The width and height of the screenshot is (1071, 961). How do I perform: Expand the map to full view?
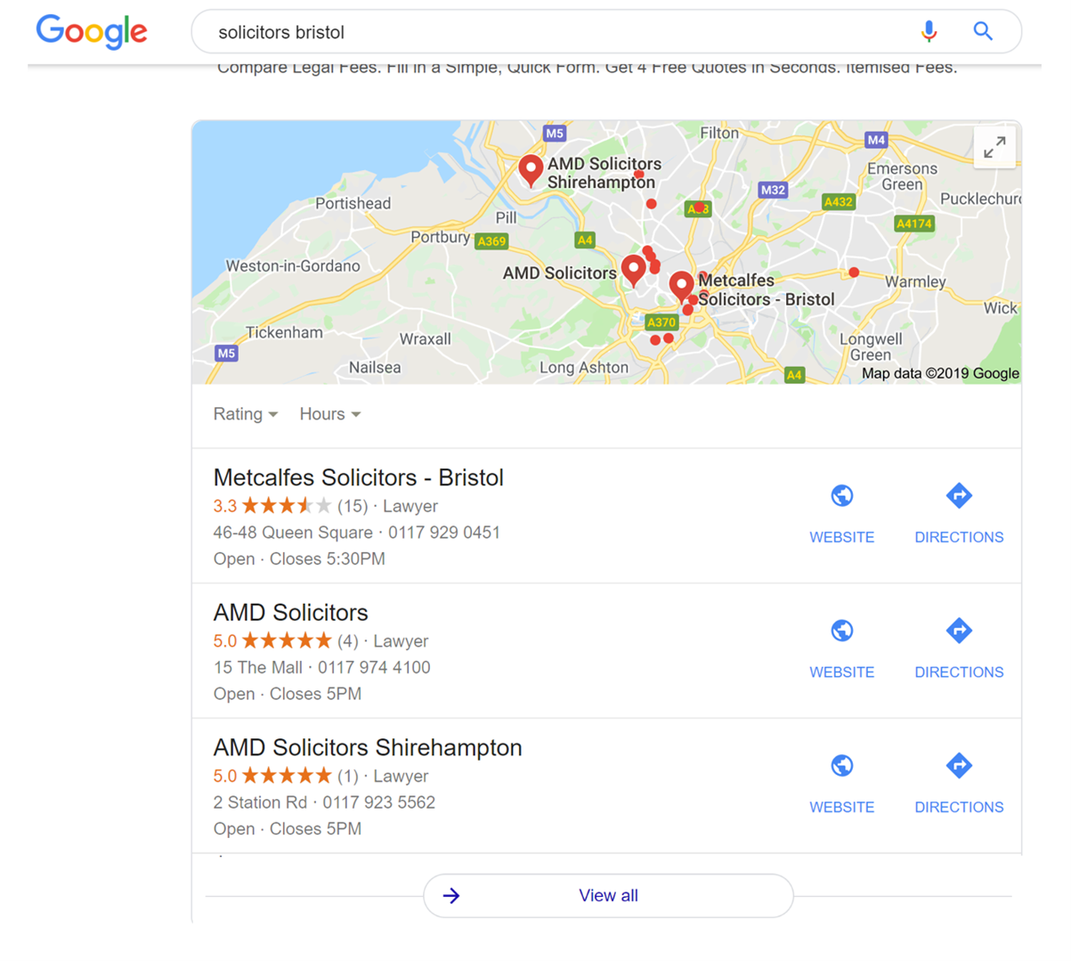coord(994,148)
